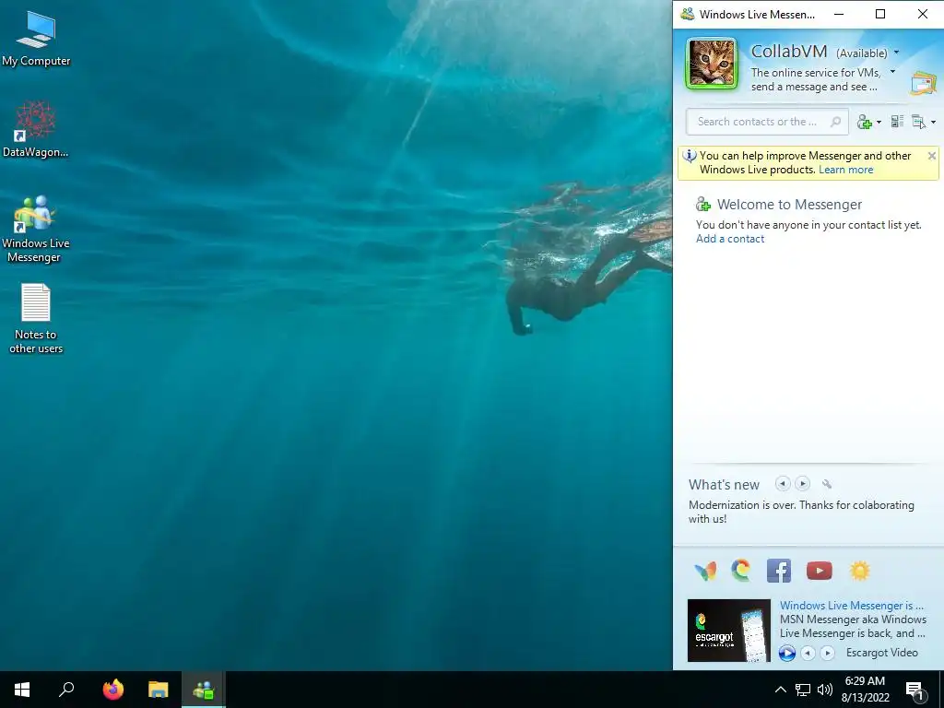Click the Add a contact link

point(730,239)
